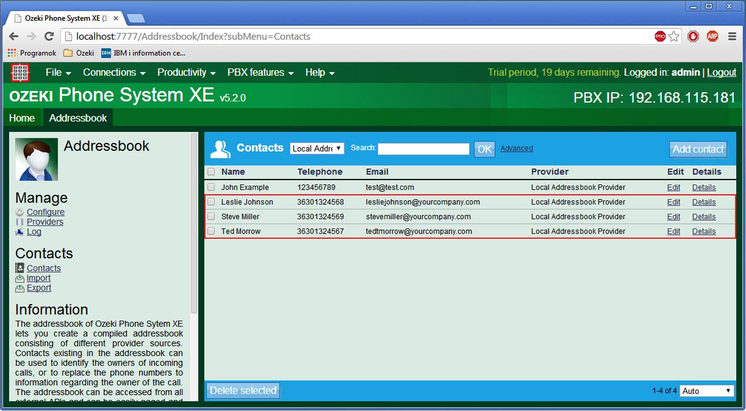Click the Addressbook avatar picture
The height and width of the screenshot is (411, 746).
(x=36, y=159)
